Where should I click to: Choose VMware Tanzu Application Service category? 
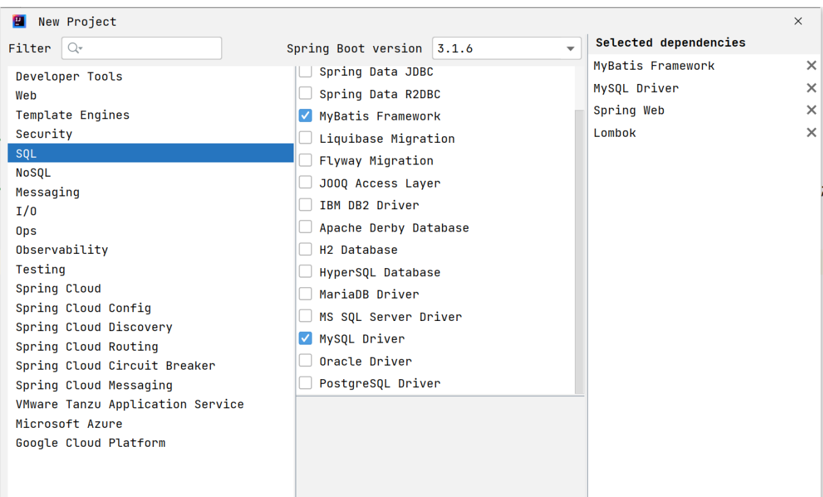(x=150, y=404)
